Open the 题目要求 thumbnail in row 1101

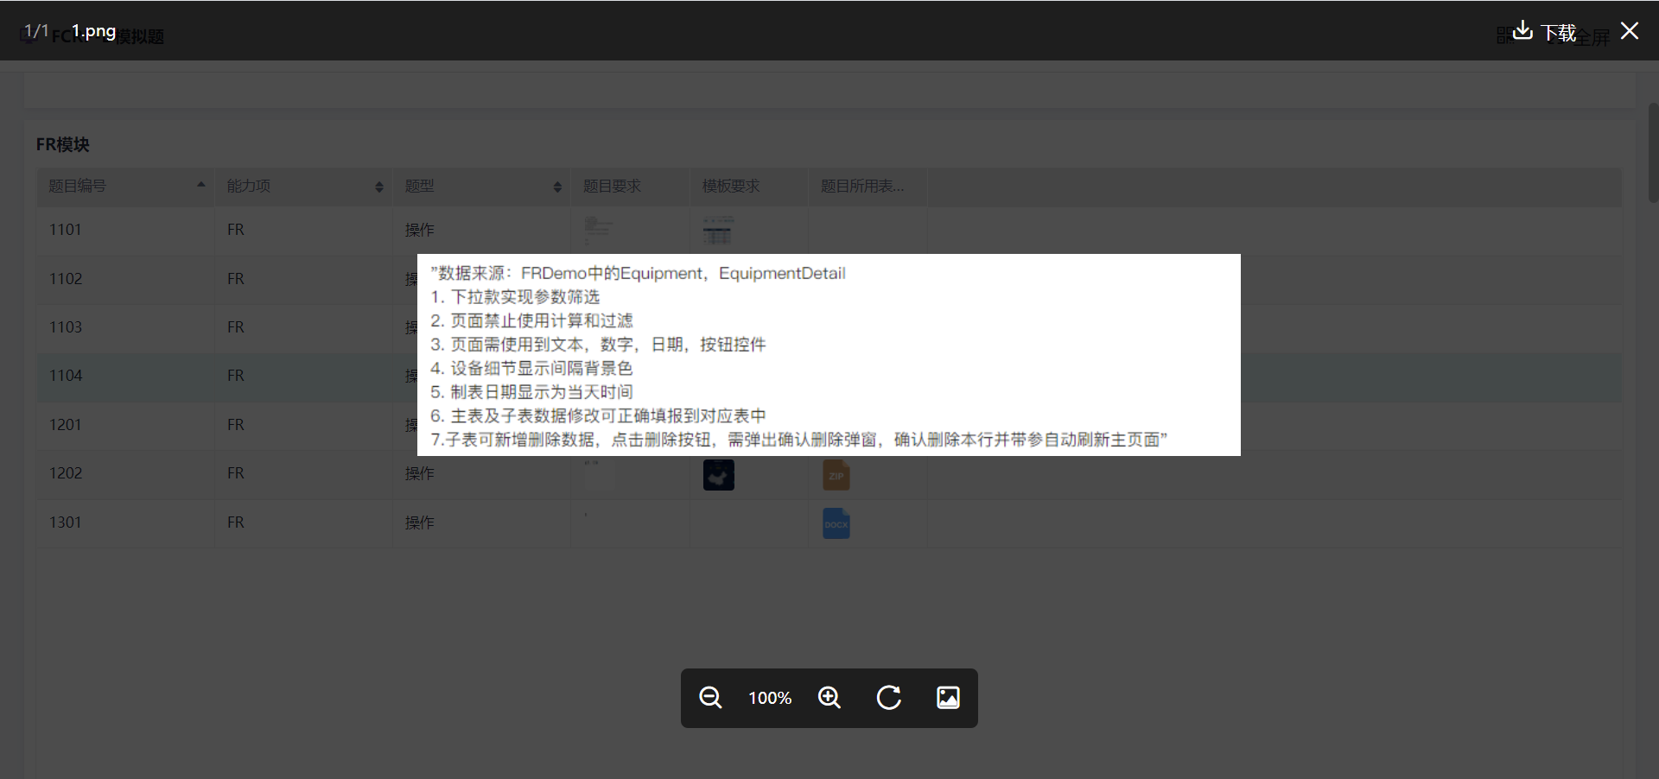598,230
